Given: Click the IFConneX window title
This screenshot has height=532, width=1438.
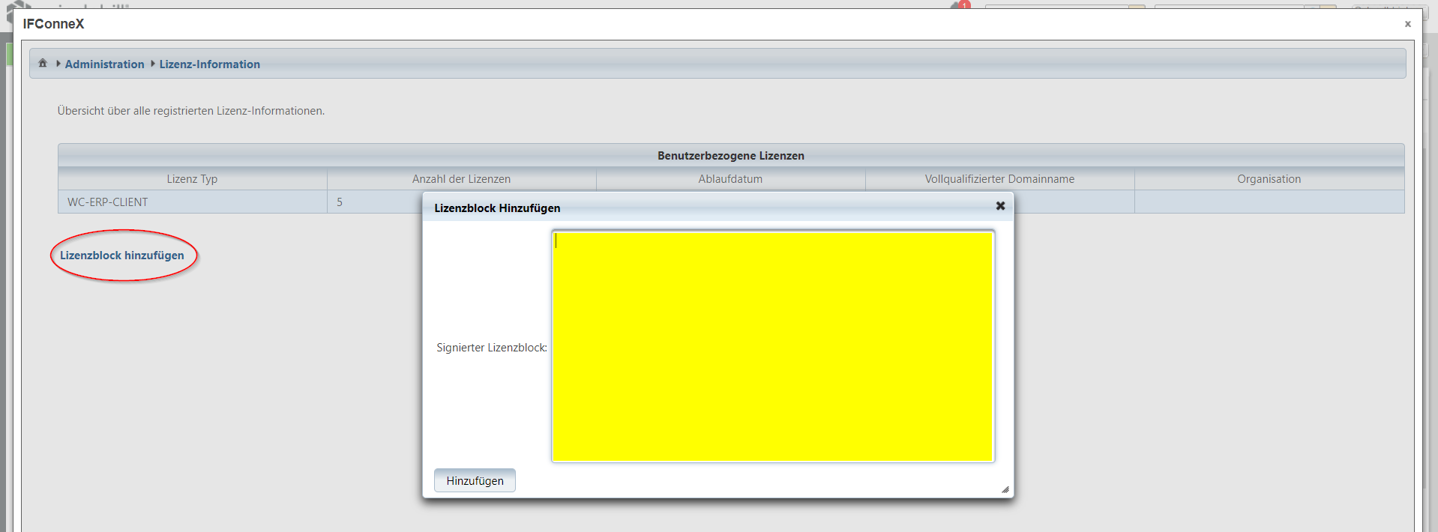Looking at the screenshot, I should click(x=53, y=24).
